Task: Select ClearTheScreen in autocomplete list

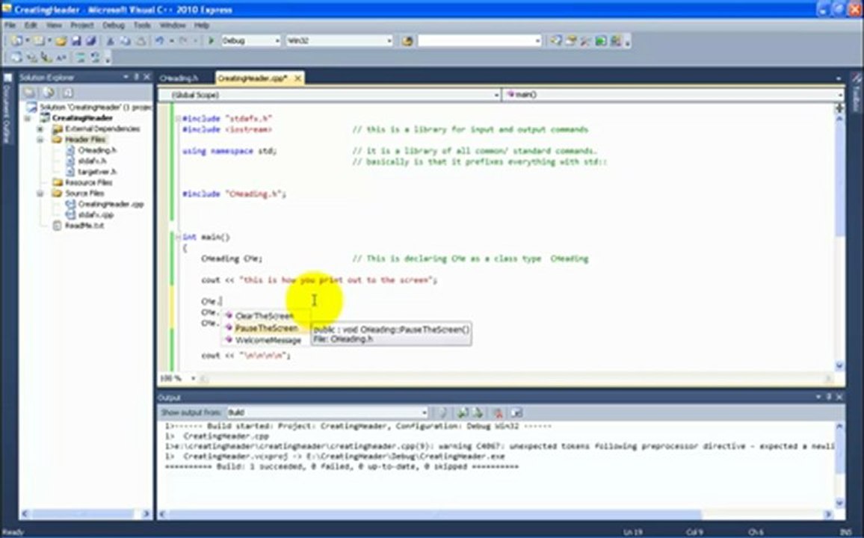Action: coord(265,316)
